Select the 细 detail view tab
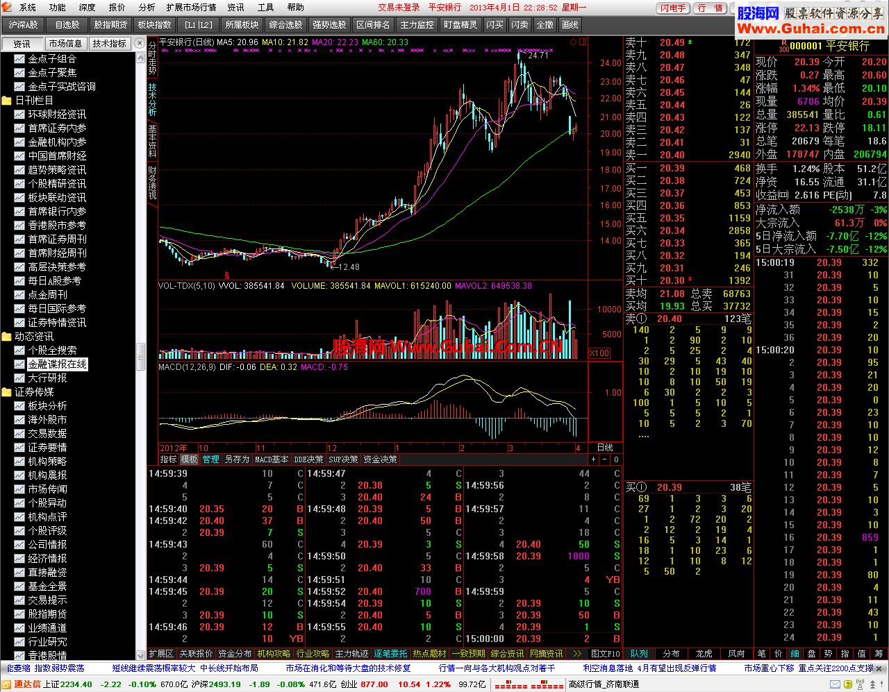Screen dimensions: 889x692 click(x=794, y=654)
